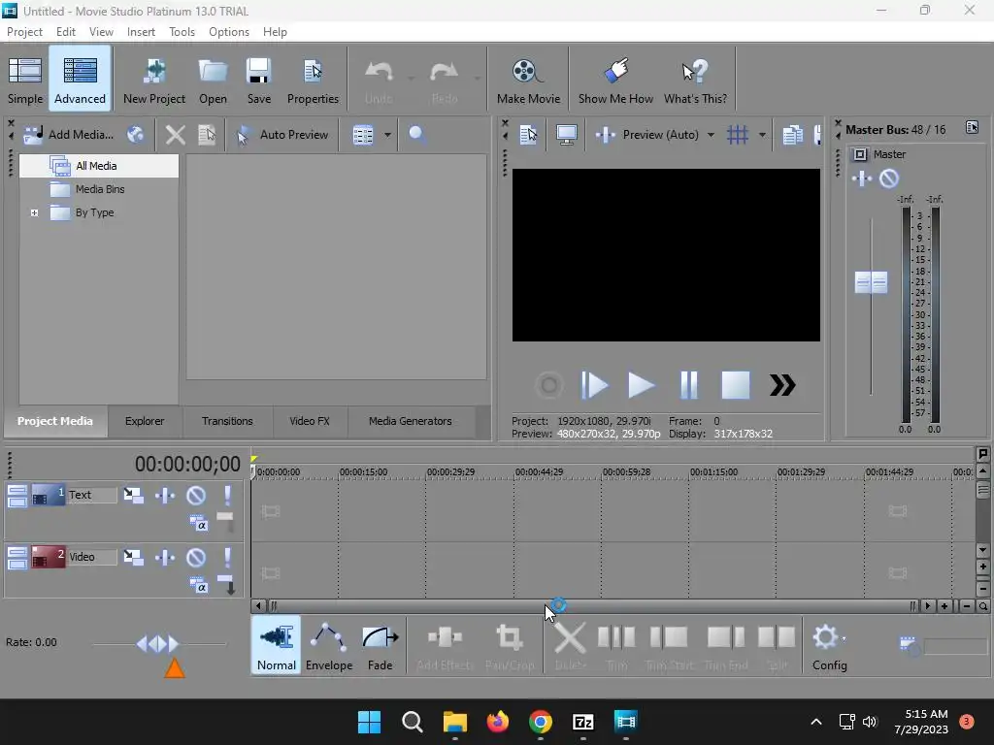Expand the By Type tree node
Viewport: 994px width, 745px height.
click(34, 212)
